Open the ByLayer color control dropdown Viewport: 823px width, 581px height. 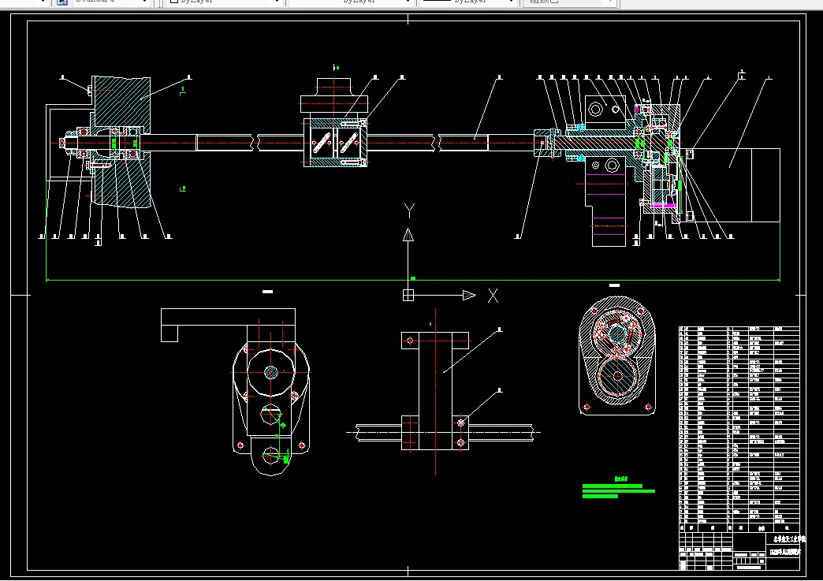coord(277,2)
